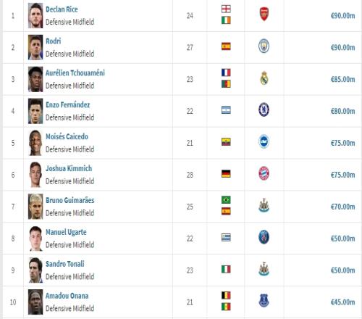The image size is (362, 319).
Task: Click the Arsenal club crest
Action: [x=264, y=14]
